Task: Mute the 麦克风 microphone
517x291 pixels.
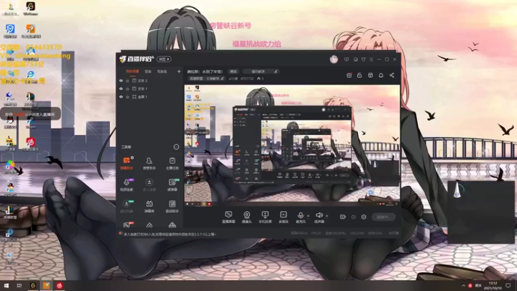Action: coord(301,217)
